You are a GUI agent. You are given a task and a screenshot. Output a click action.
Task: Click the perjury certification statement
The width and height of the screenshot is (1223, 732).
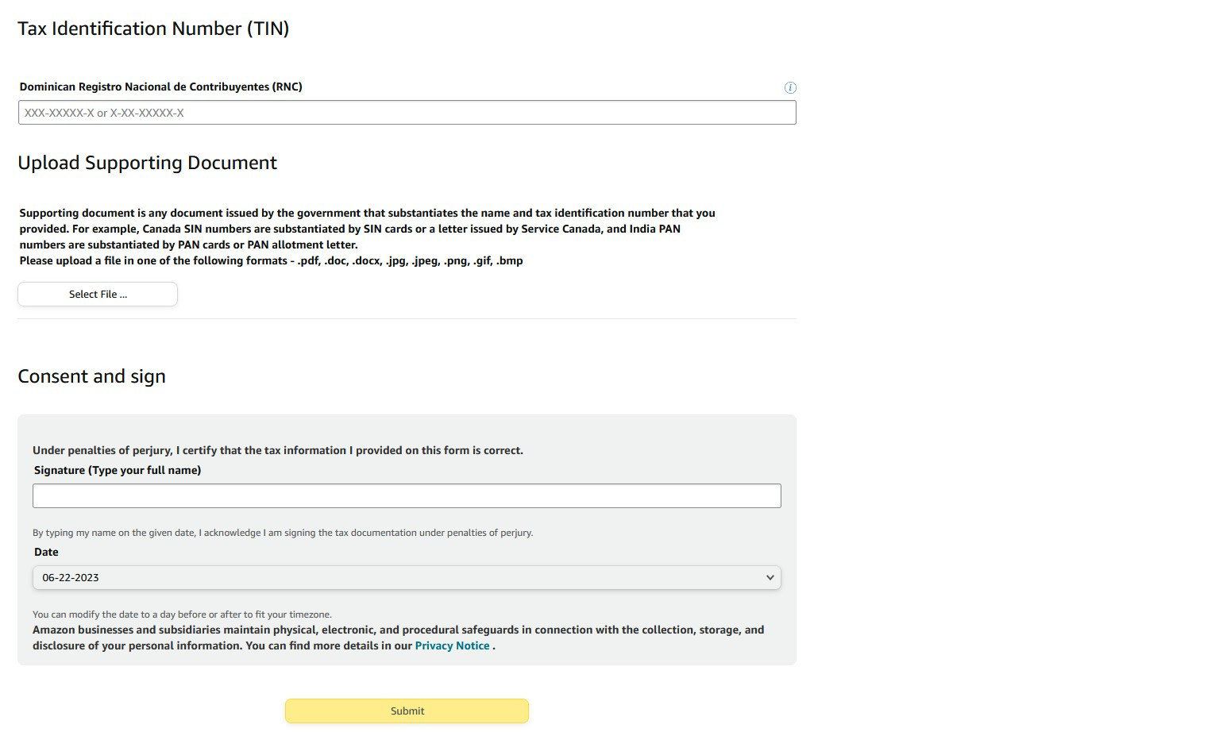(x=278, y=450)
